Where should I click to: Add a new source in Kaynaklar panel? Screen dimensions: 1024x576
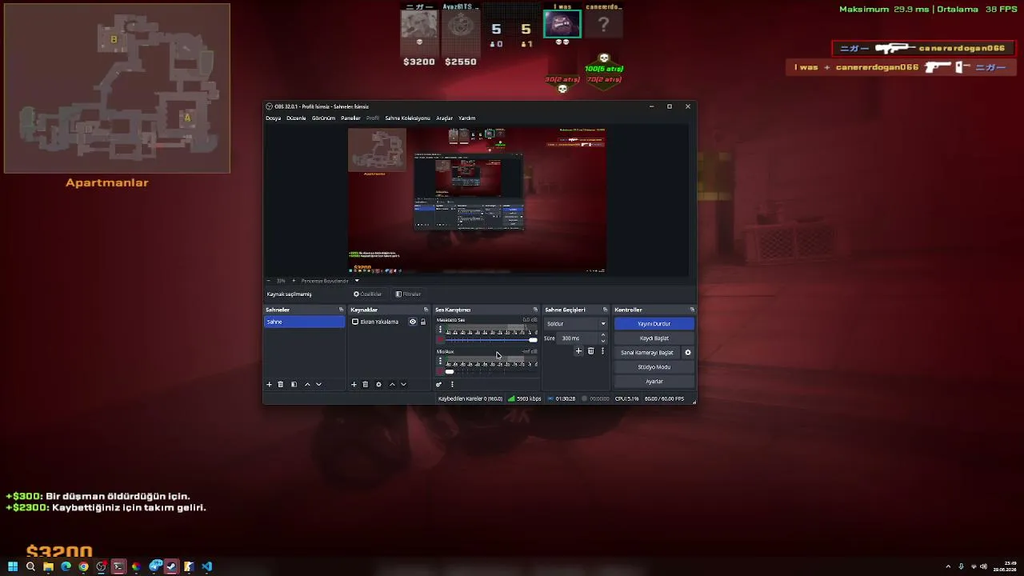pyautogui.click(x=354, y=385)
